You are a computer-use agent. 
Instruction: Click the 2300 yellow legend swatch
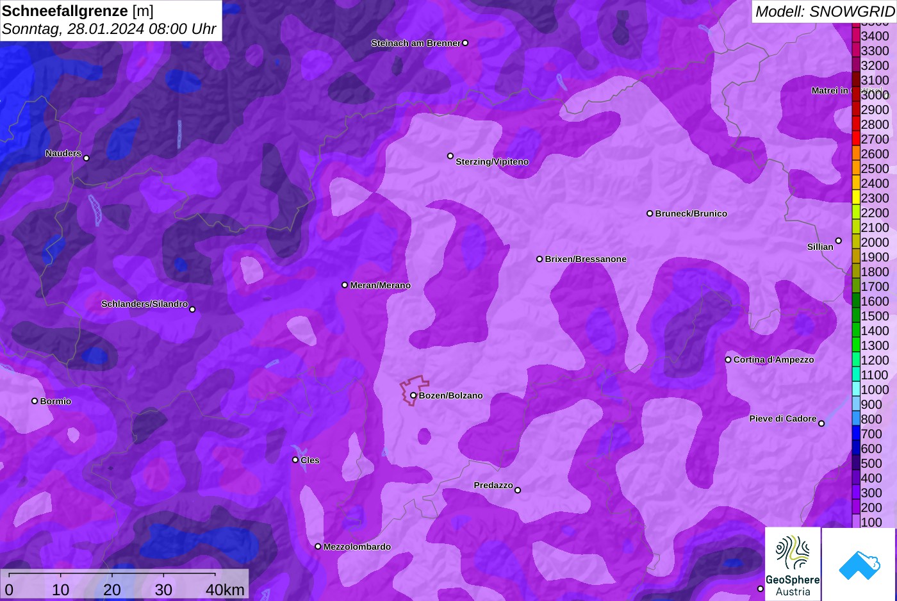tap(855, 198)
